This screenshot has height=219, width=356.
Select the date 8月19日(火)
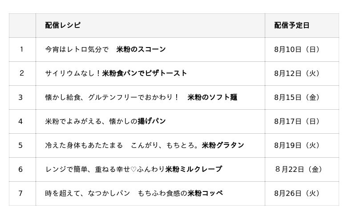click(x=297, y=145)
